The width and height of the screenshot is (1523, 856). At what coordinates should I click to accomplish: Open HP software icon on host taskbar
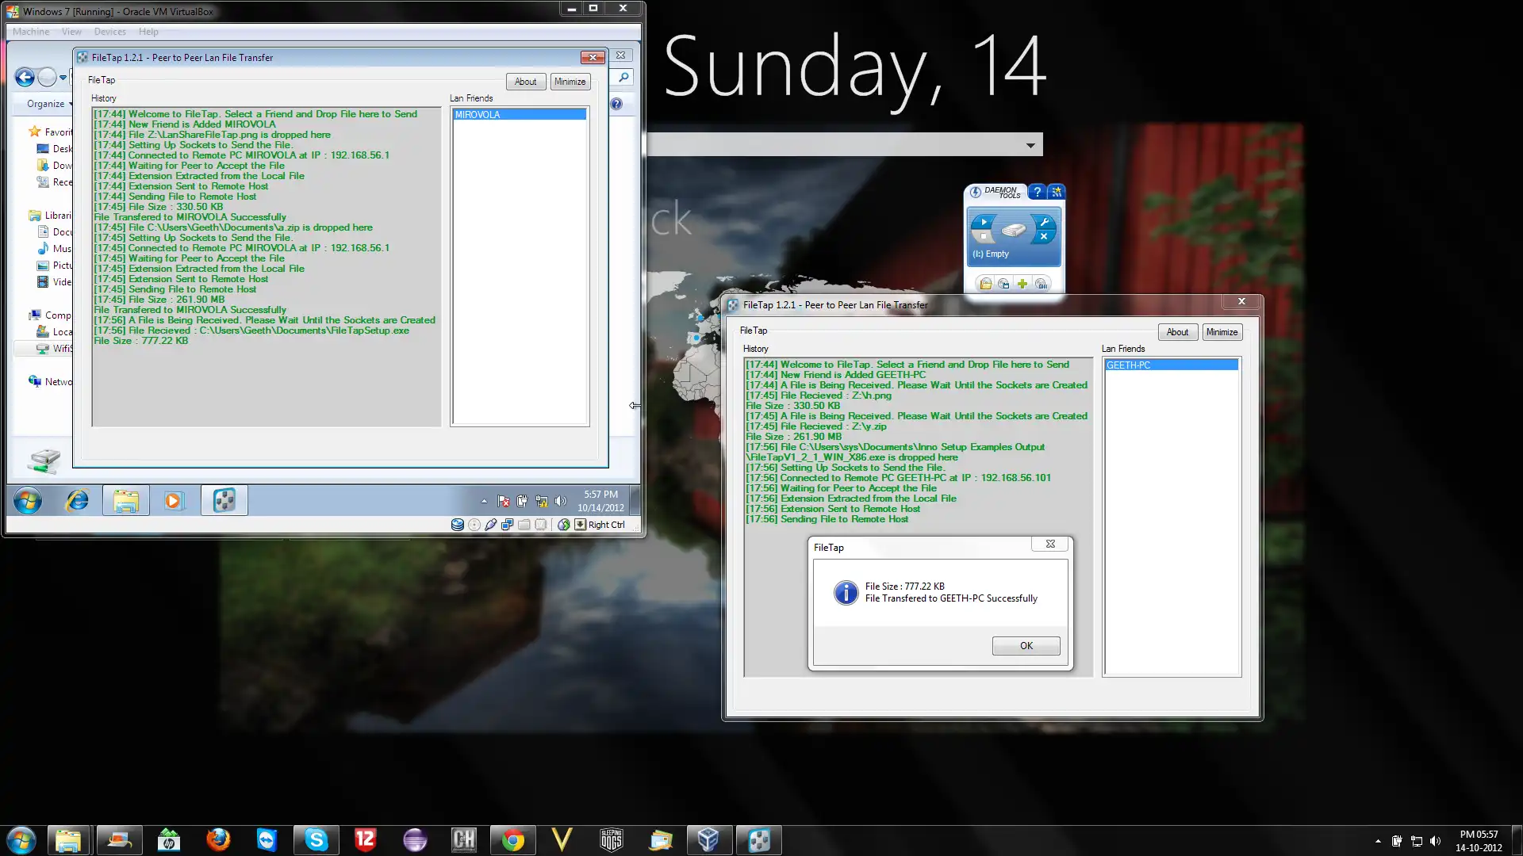tap(168, 840)
